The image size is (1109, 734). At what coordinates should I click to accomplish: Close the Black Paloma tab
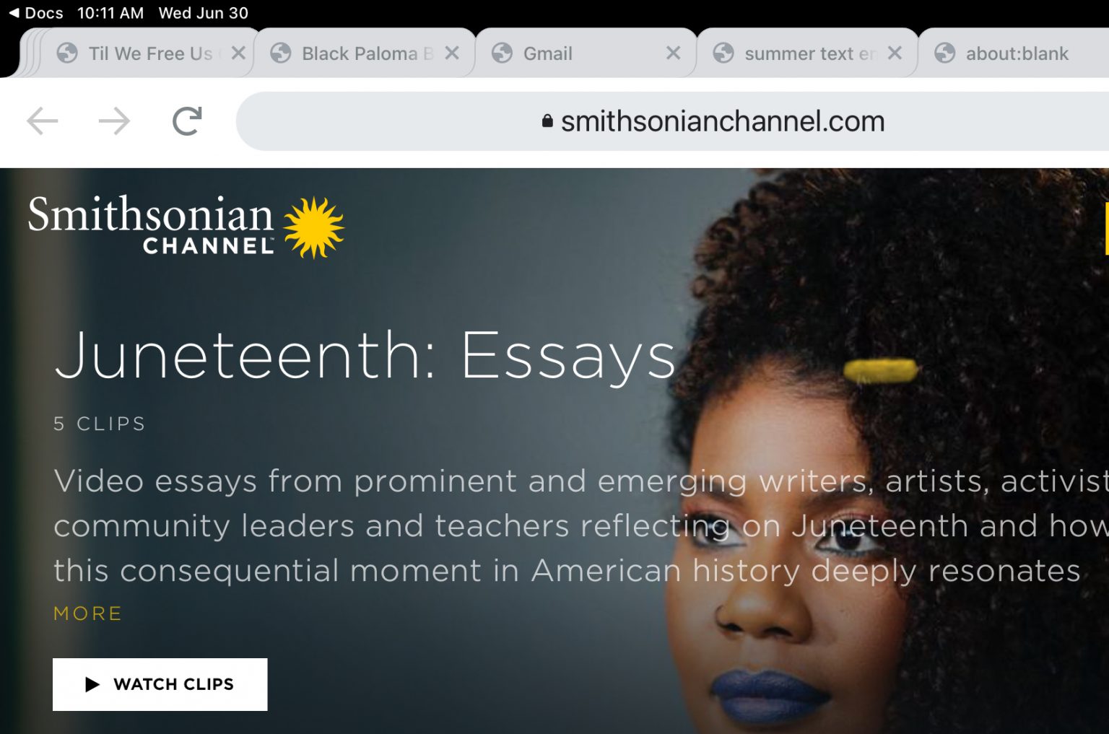pyautogui.click(x=452, y=53)
